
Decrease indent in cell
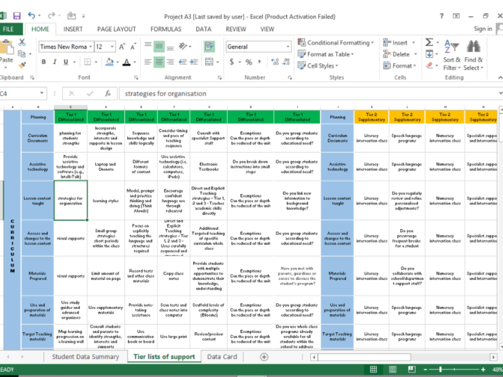pyautogui.click(x=183, y=62)
